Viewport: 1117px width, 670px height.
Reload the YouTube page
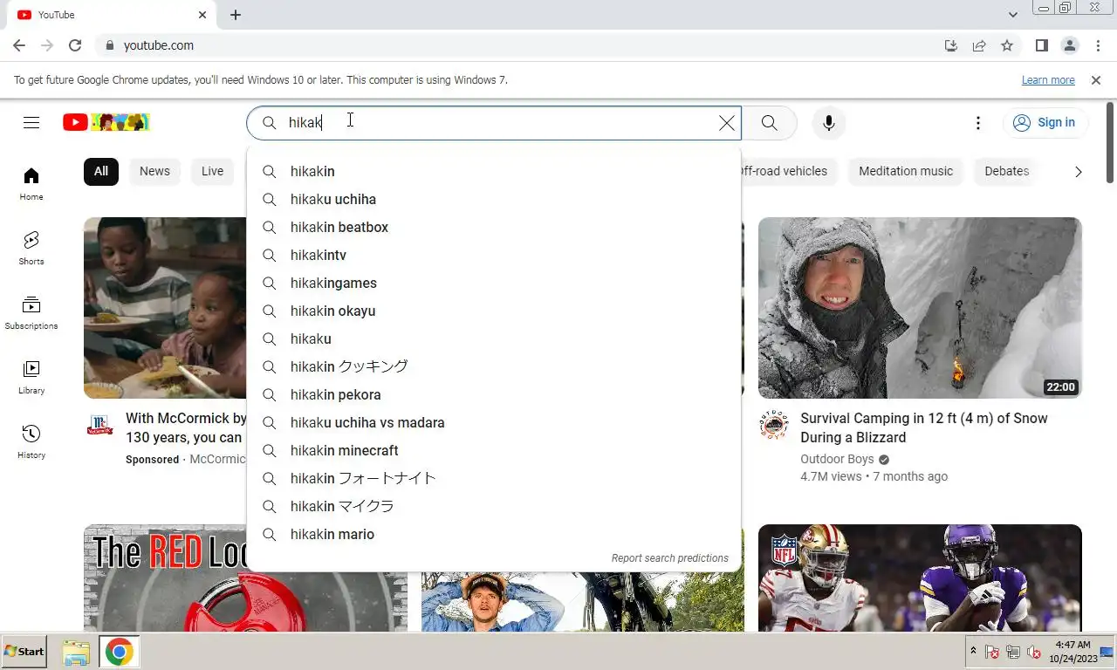tap(75, 45)
